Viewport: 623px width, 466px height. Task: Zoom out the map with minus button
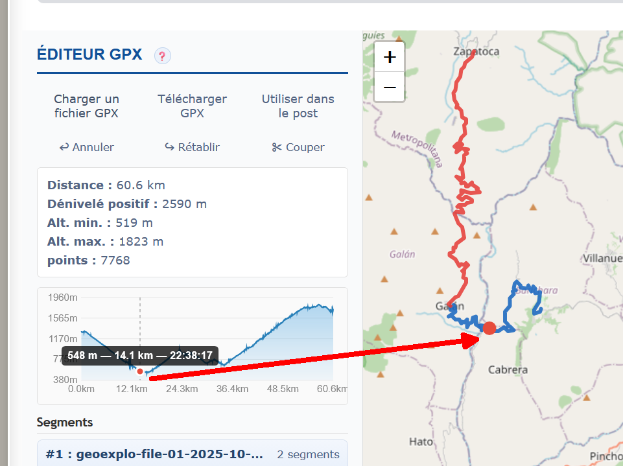390,87
